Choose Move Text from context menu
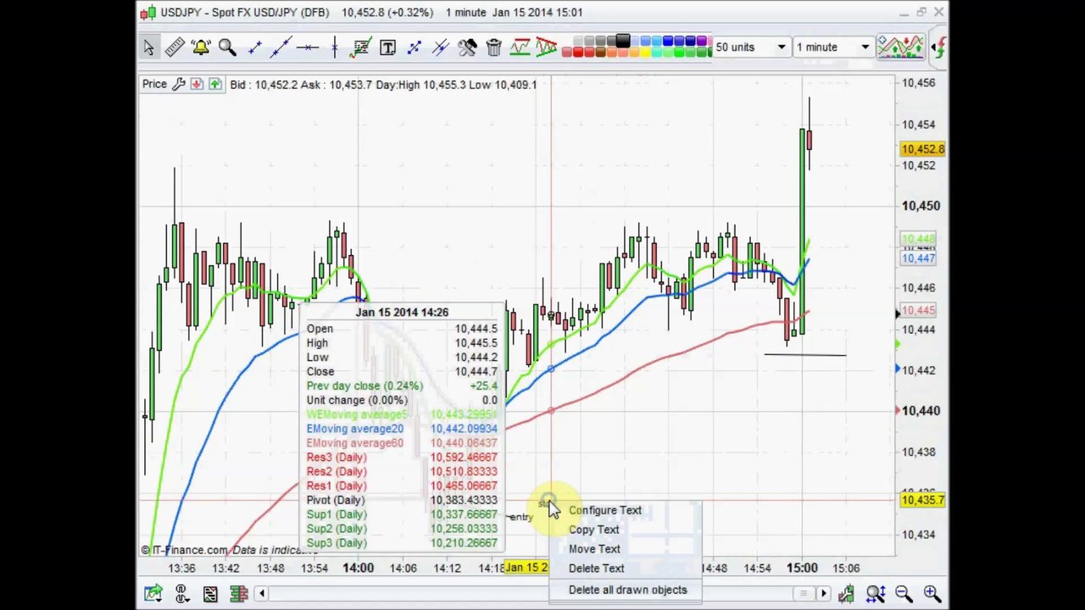Screen dimensions: 1085x610 (x=594, y=549)
